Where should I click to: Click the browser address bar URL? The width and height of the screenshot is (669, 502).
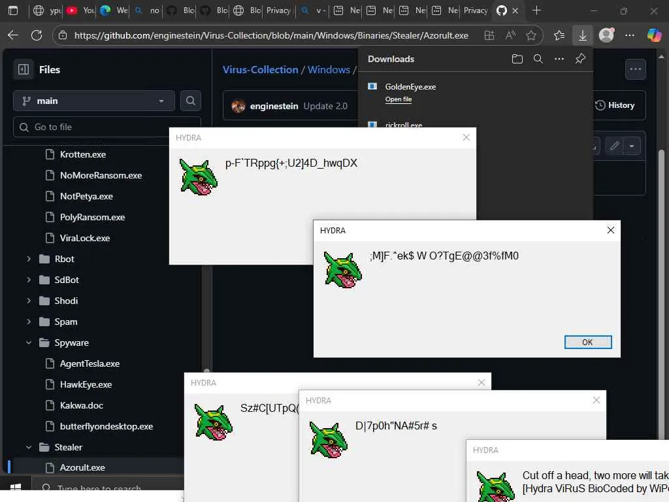[271, 35]
